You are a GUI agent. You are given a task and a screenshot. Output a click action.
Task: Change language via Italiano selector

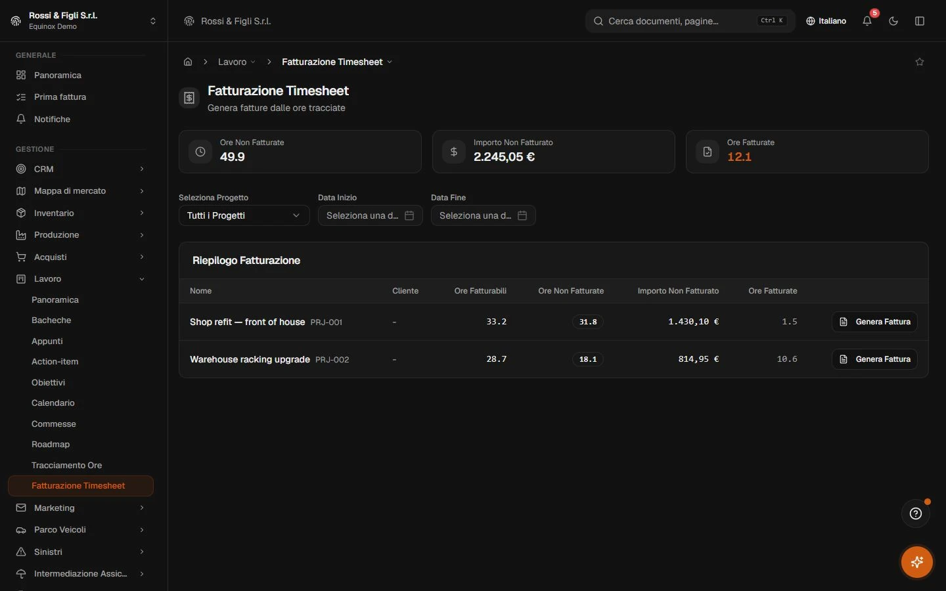(x=826, y=21)
